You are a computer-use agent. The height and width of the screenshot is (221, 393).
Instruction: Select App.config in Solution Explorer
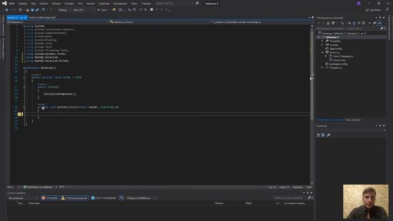(336, 48)
